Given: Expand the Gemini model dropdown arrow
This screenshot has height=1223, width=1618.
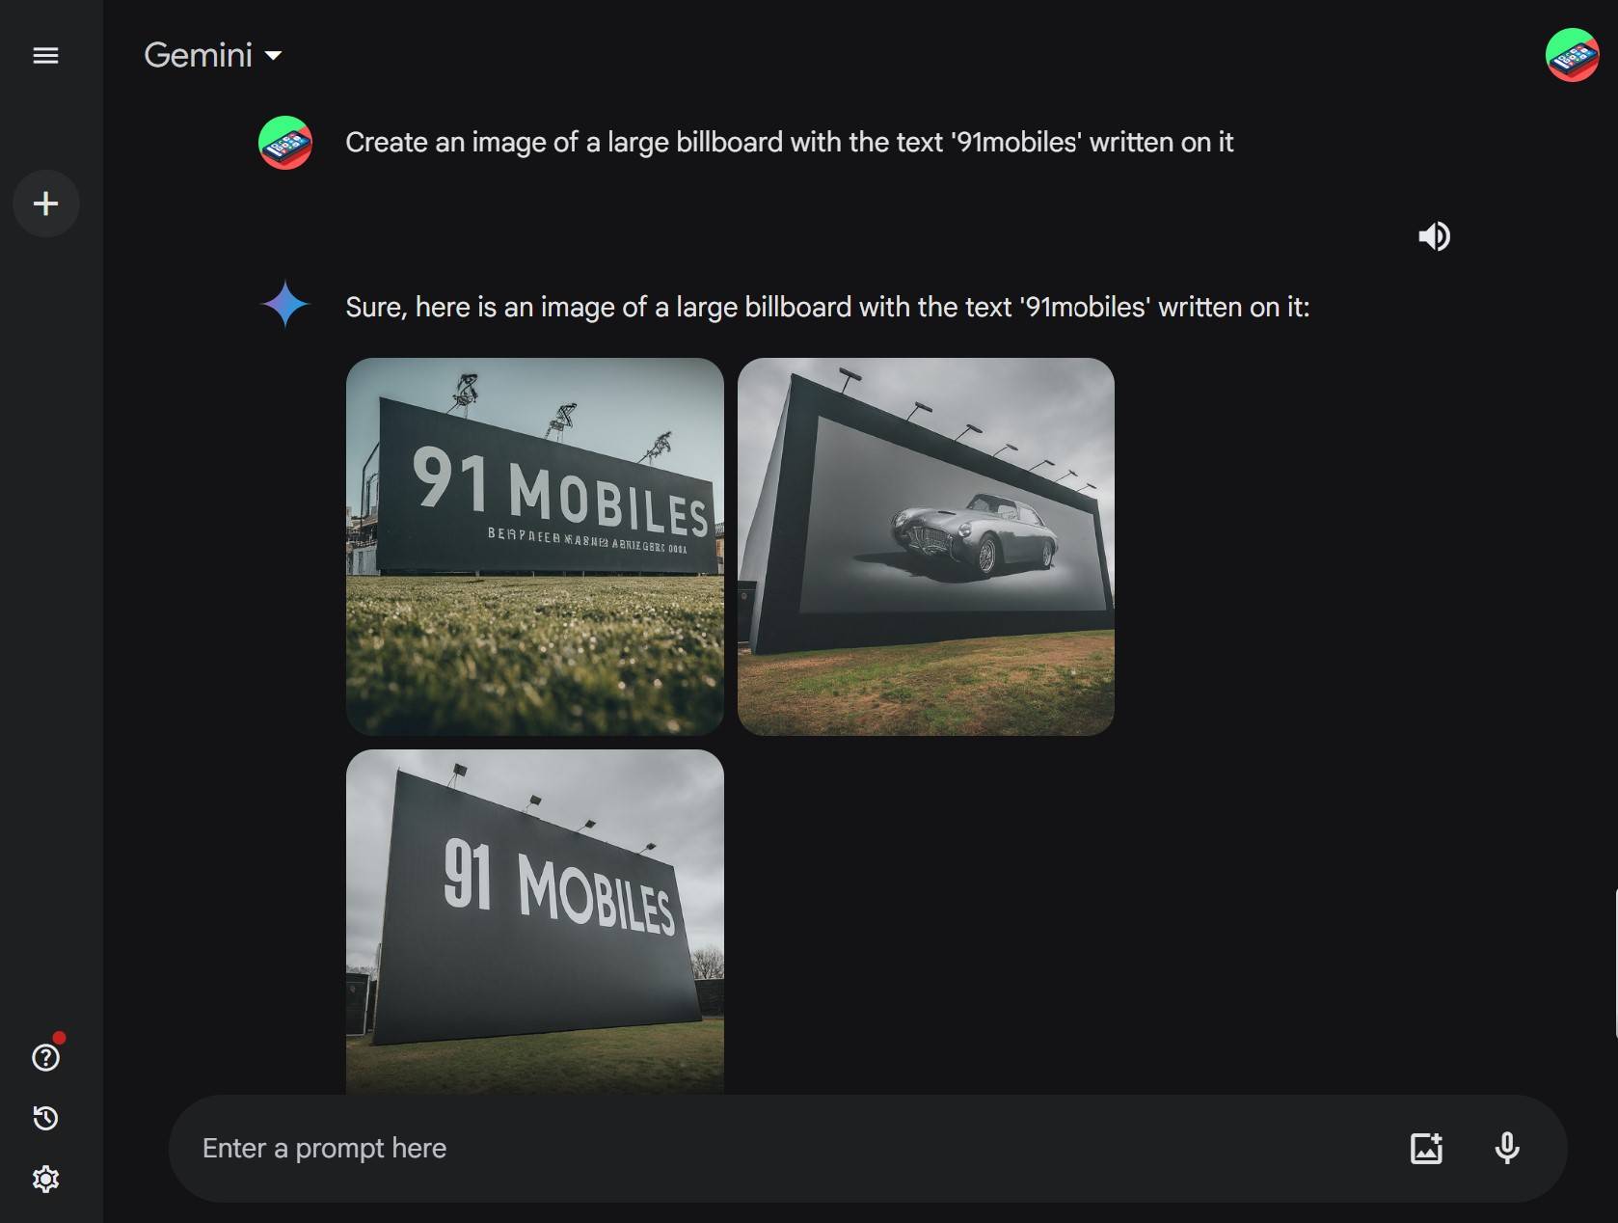Looking at the screenshot, I should click(x=274, y=56).
